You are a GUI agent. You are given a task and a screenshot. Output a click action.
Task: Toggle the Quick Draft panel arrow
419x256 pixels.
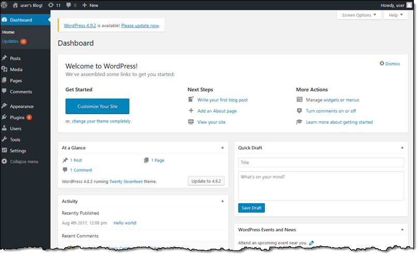click(401, 148)
